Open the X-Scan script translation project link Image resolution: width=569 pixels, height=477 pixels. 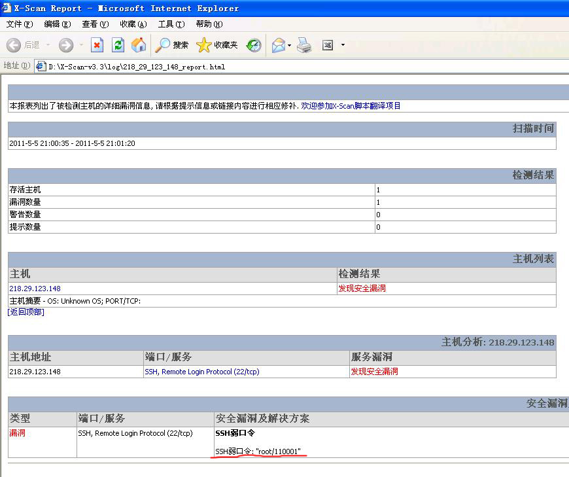click(351, 105)
